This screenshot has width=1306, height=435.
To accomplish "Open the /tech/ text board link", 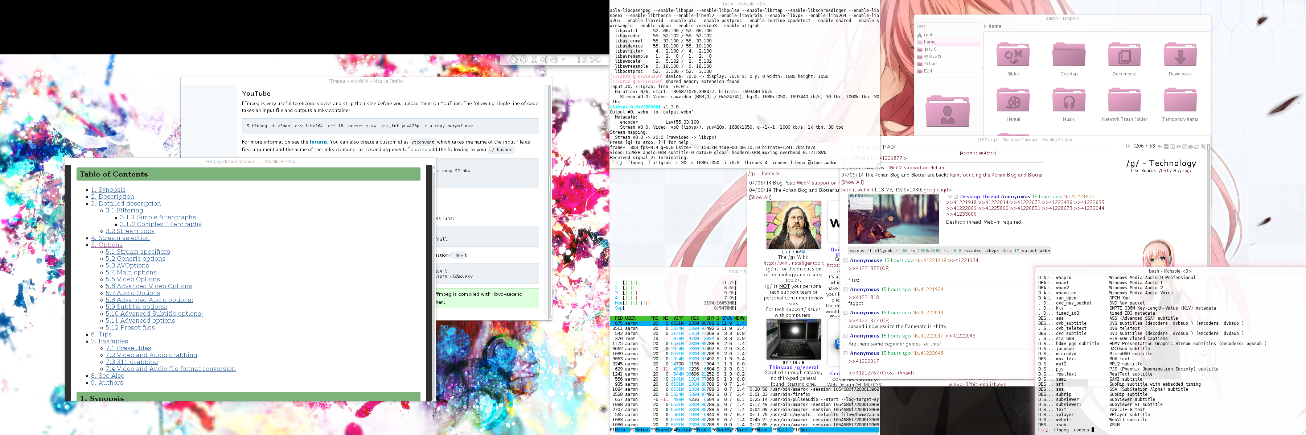I will click(1165, 171).
